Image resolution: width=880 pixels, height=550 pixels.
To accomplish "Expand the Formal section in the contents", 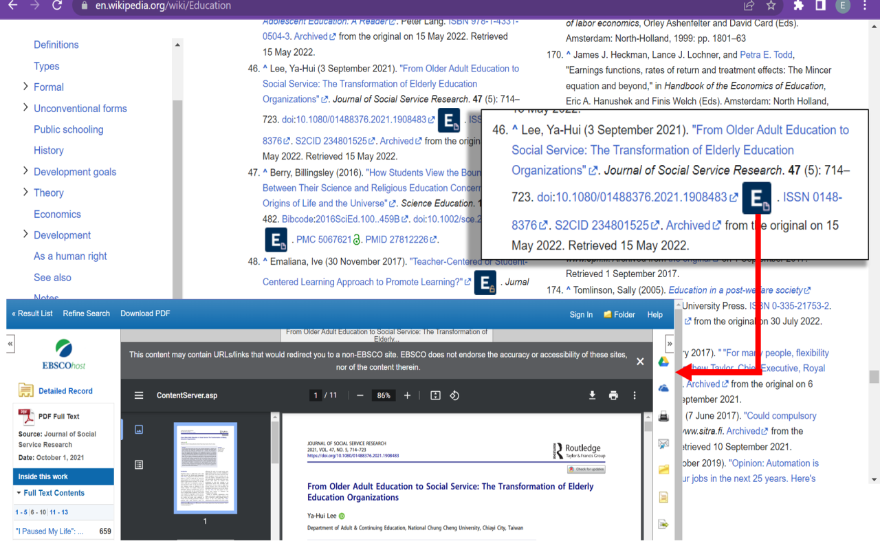I will [x=23, y=87].
